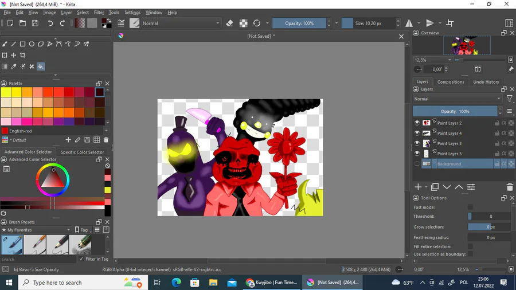Open fill patterns chooser
Screen dimensions: 516x290
92,23
